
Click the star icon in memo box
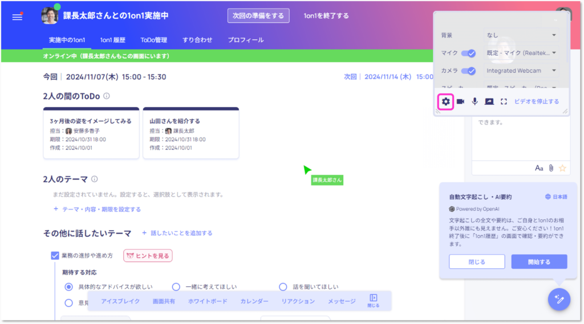[x=562, y=168]
